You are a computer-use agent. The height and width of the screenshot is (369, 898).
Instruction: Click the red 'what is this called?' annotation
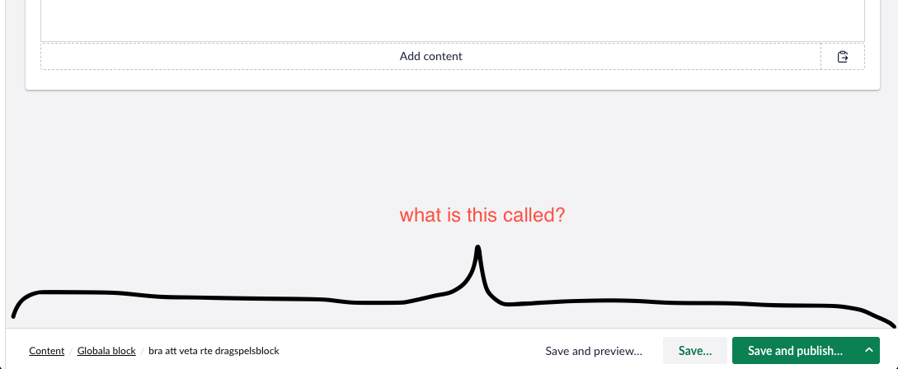[482, 215]
